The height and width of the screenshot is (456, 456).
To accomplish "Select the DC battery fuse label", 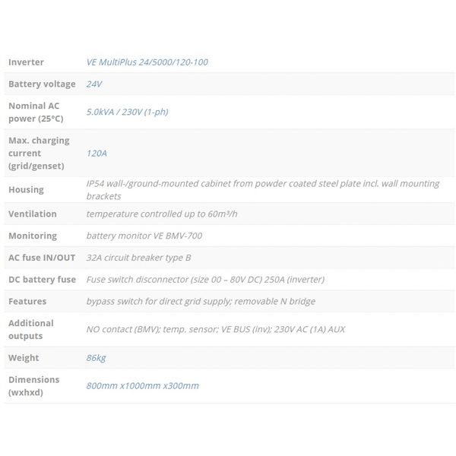I will pyautogui.click(x=42, y=280).
